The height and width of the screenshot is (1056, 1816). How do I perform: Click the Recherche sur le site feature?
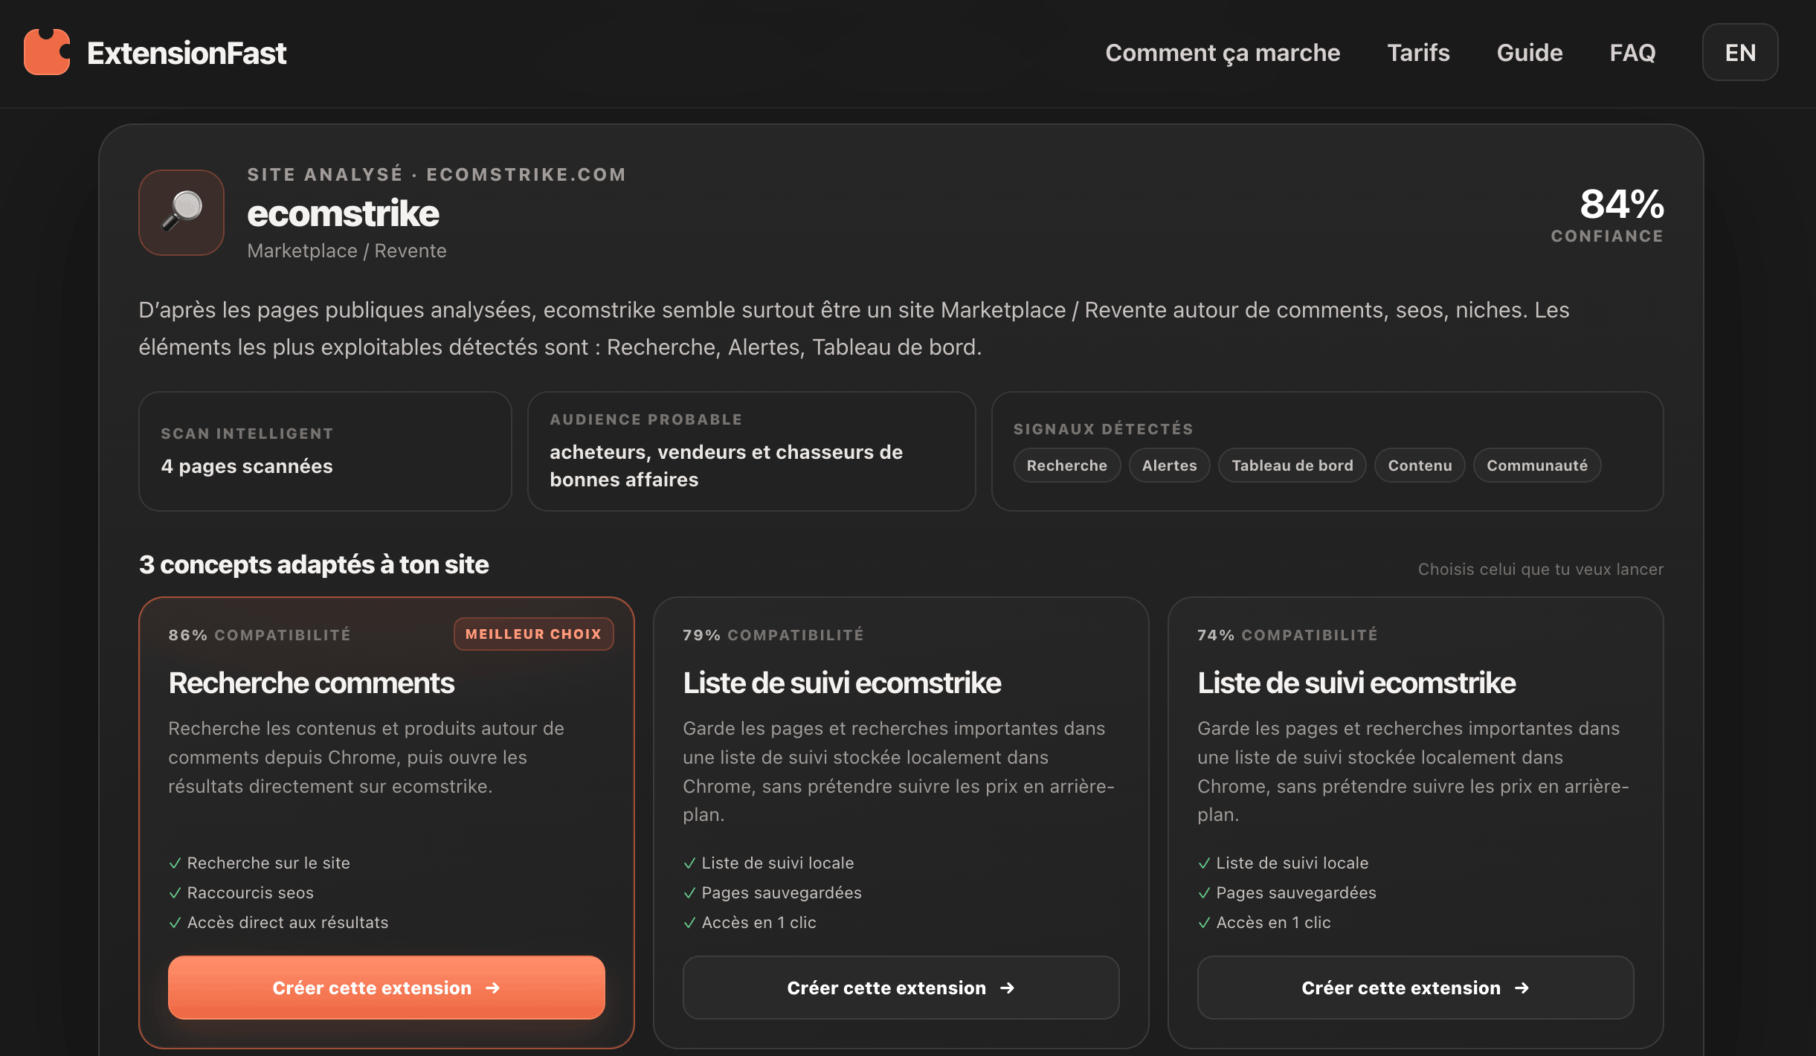pyautogui.click(x=268, y=863)
